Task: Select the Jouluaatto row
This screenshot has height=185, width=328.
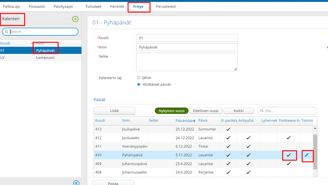Action: (x=203, y=138)
